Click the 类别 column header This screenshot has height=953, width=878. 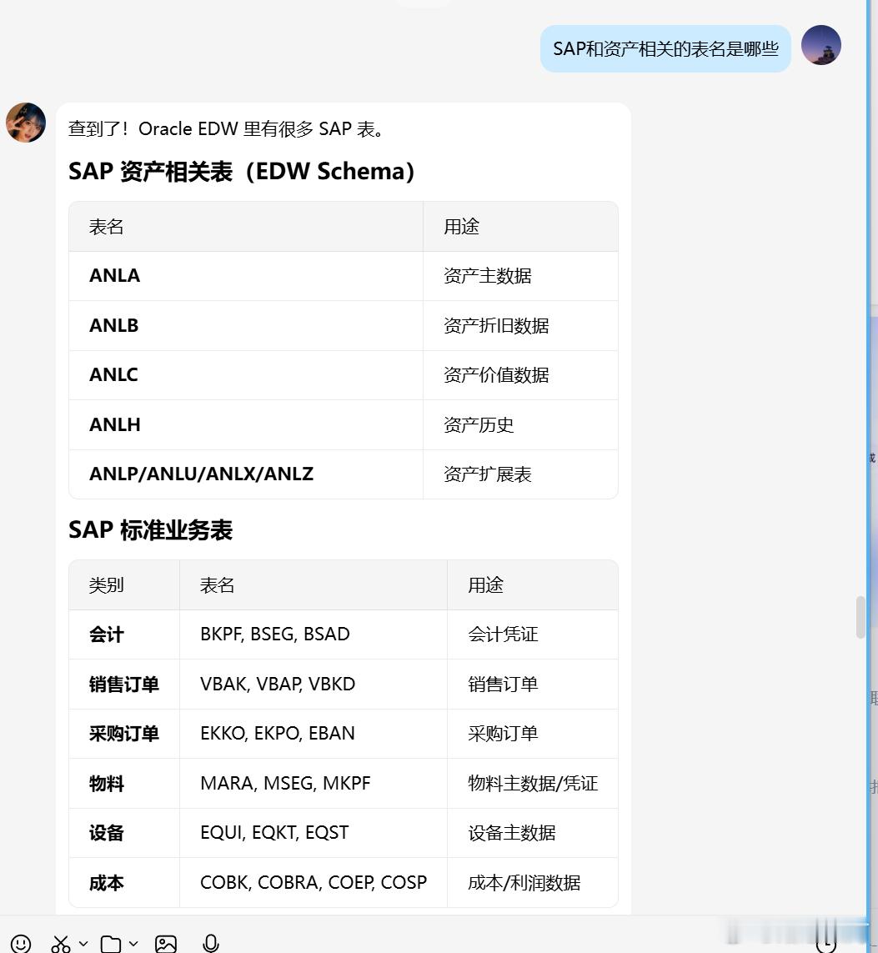tap(124, 585)
